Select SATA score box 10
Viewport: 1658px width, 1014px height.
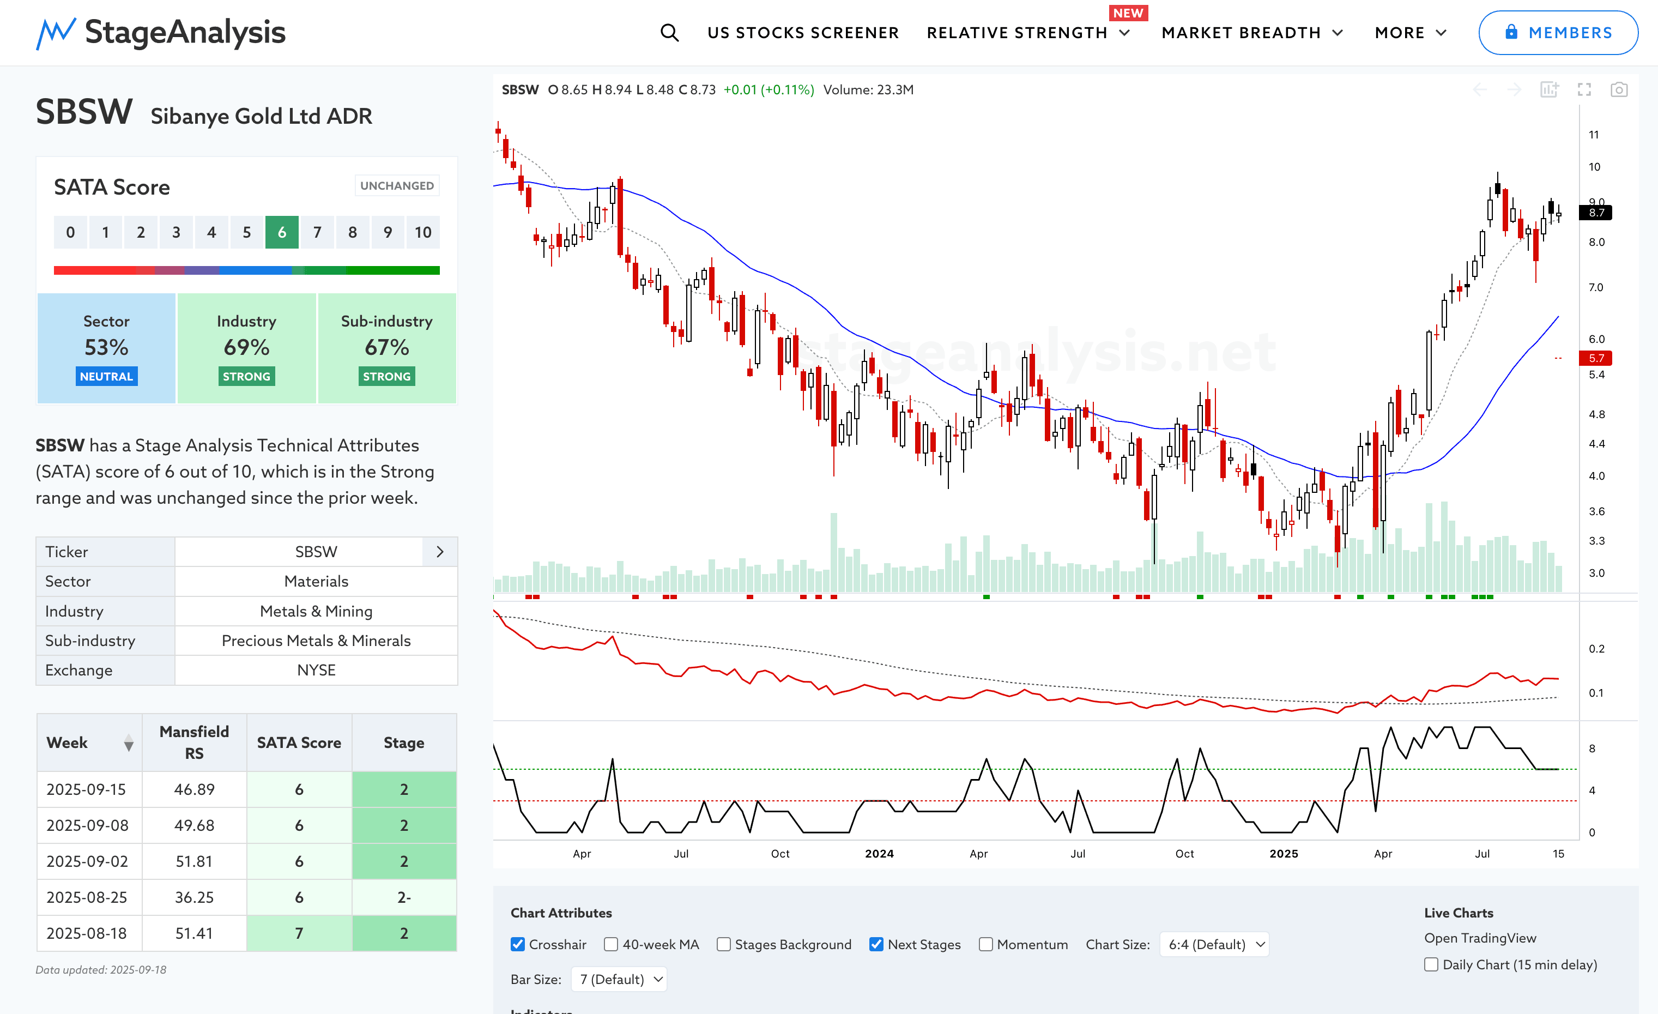coord(422,232)
